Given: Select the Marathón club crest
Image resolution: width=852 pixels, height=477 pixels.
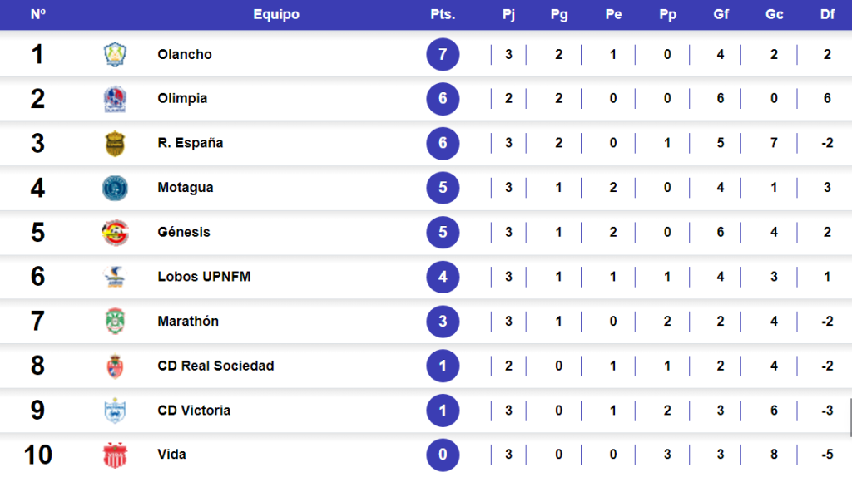Looking at the screenshot, I should click(x=114, y=322).
